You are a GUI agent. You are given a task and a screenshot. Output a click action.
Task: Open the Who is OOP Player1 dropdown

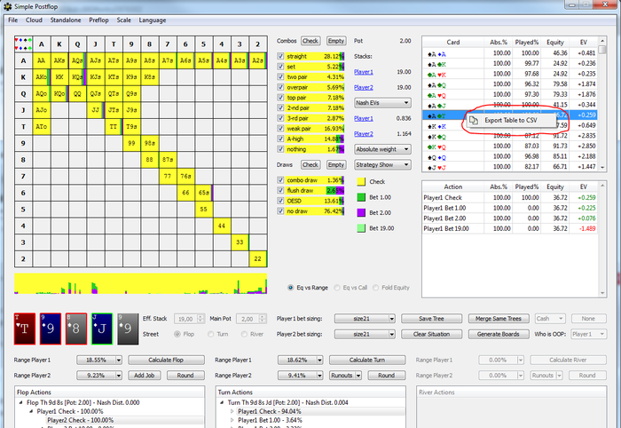pos(588,334)
